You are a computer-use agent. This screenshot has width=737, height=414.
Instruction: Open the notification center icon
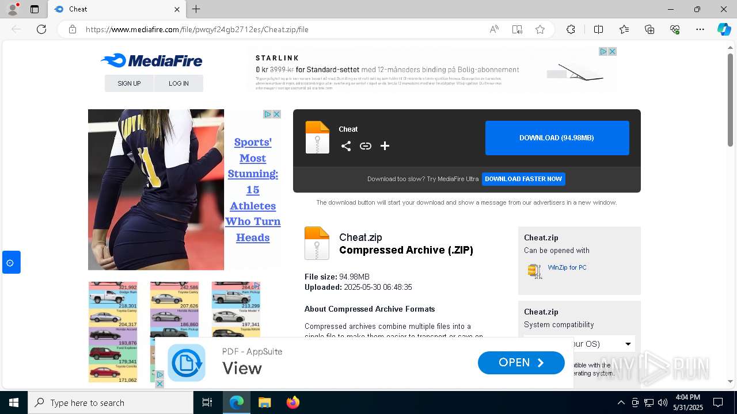718,402
